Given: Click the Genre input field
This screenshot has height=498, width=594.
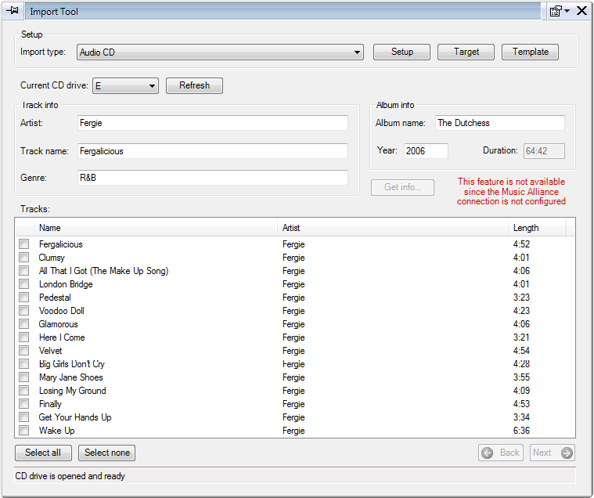Looking at the screenshot, I should 213,178.
